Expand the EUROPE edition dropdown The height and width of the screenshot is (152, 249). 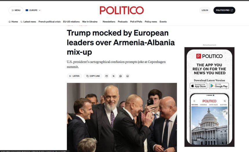pyautogui.click(x=33, y=10)
